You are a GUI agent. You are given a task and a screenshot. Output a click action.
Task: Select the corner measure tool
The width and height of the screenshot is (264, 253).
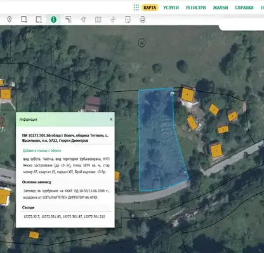click(x=69, y=20)
